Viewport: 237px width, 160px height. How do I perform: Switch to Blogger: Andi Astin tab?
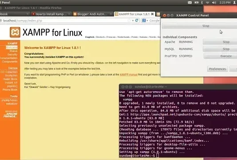[x=92, y=14]
